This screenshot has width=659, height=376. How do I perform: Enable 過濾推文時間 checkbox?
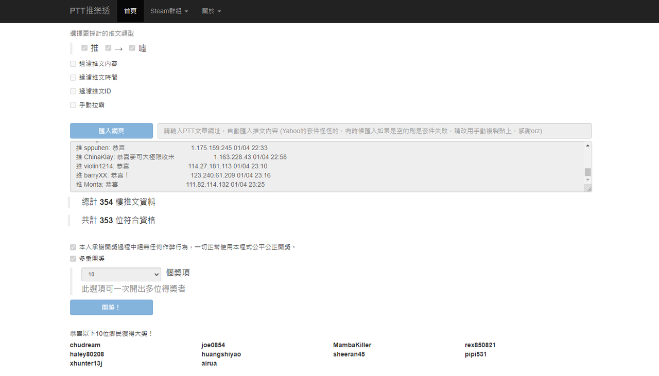tap(73, 78)
